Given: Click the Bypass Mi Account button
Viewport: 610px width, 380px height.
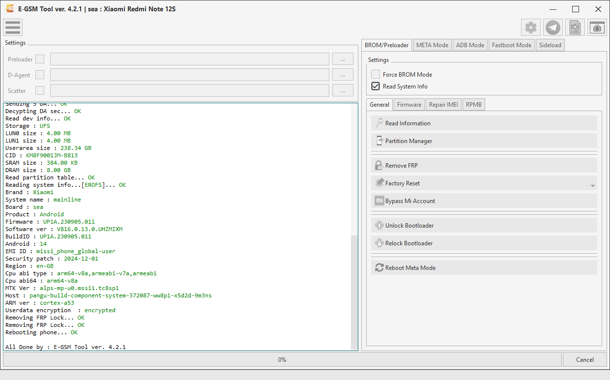Looking at the screenshot, I should [484, 201].
